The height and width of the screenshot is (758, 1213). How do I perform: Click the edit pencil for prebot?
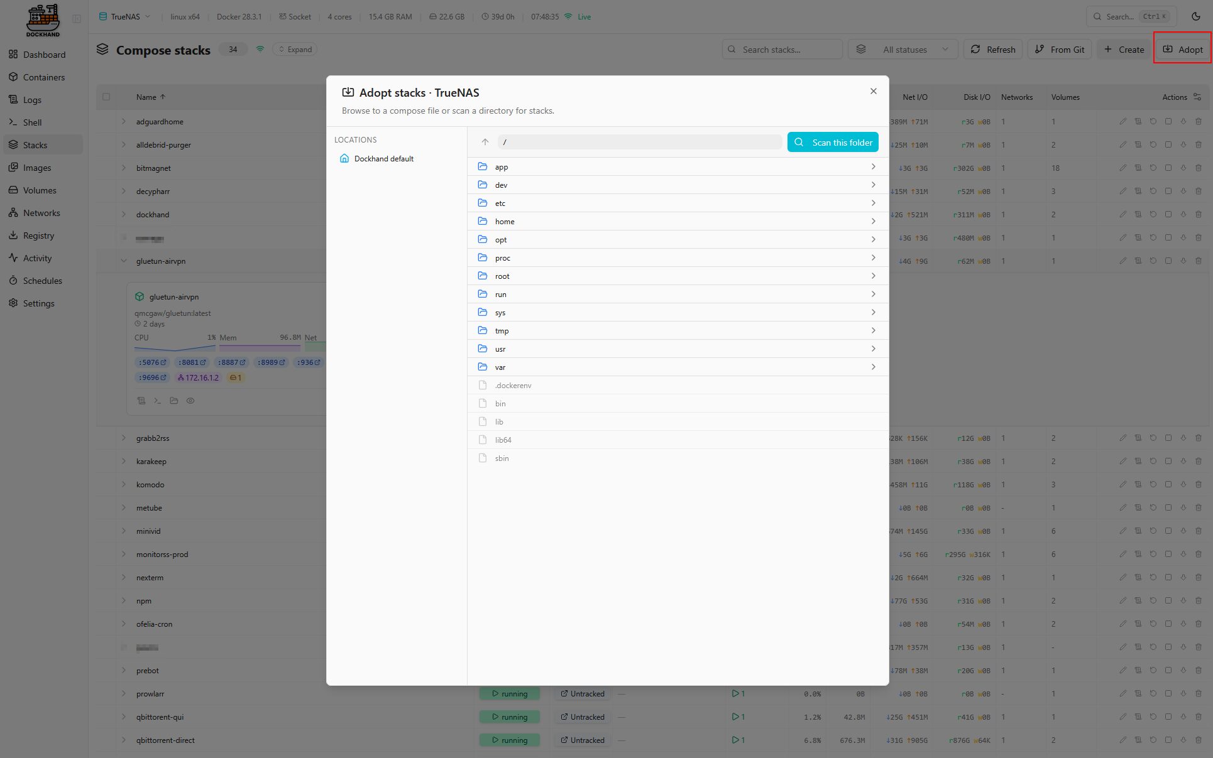(x=1122, y=670)
